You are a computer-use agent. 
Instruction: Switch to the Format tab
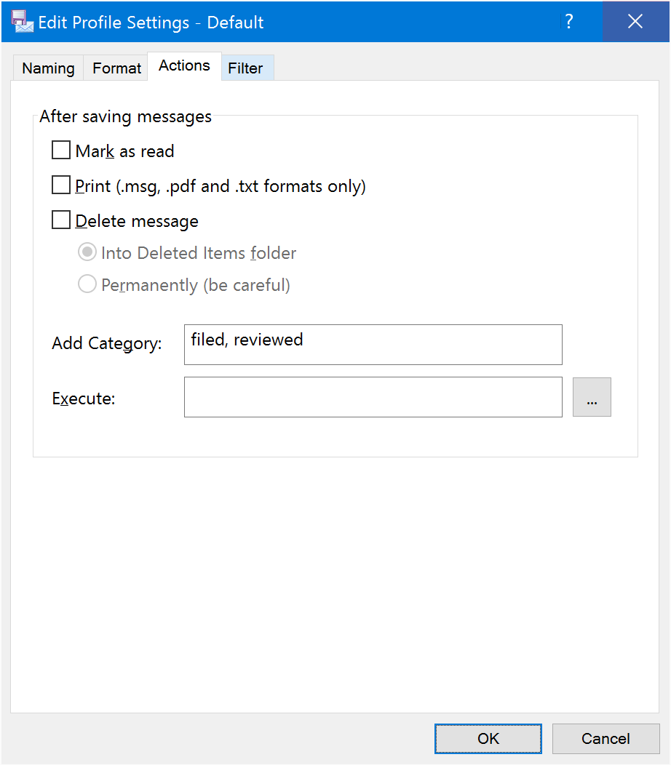click(116, 68)
